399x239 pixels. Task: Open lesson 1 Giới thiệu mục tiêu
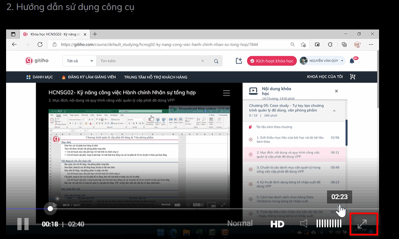pos(294,140)
